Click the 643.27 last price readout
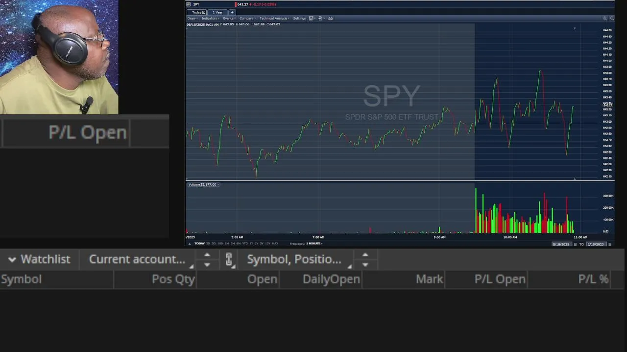Screen dimensions: 627x352 [x=242, y=4]
